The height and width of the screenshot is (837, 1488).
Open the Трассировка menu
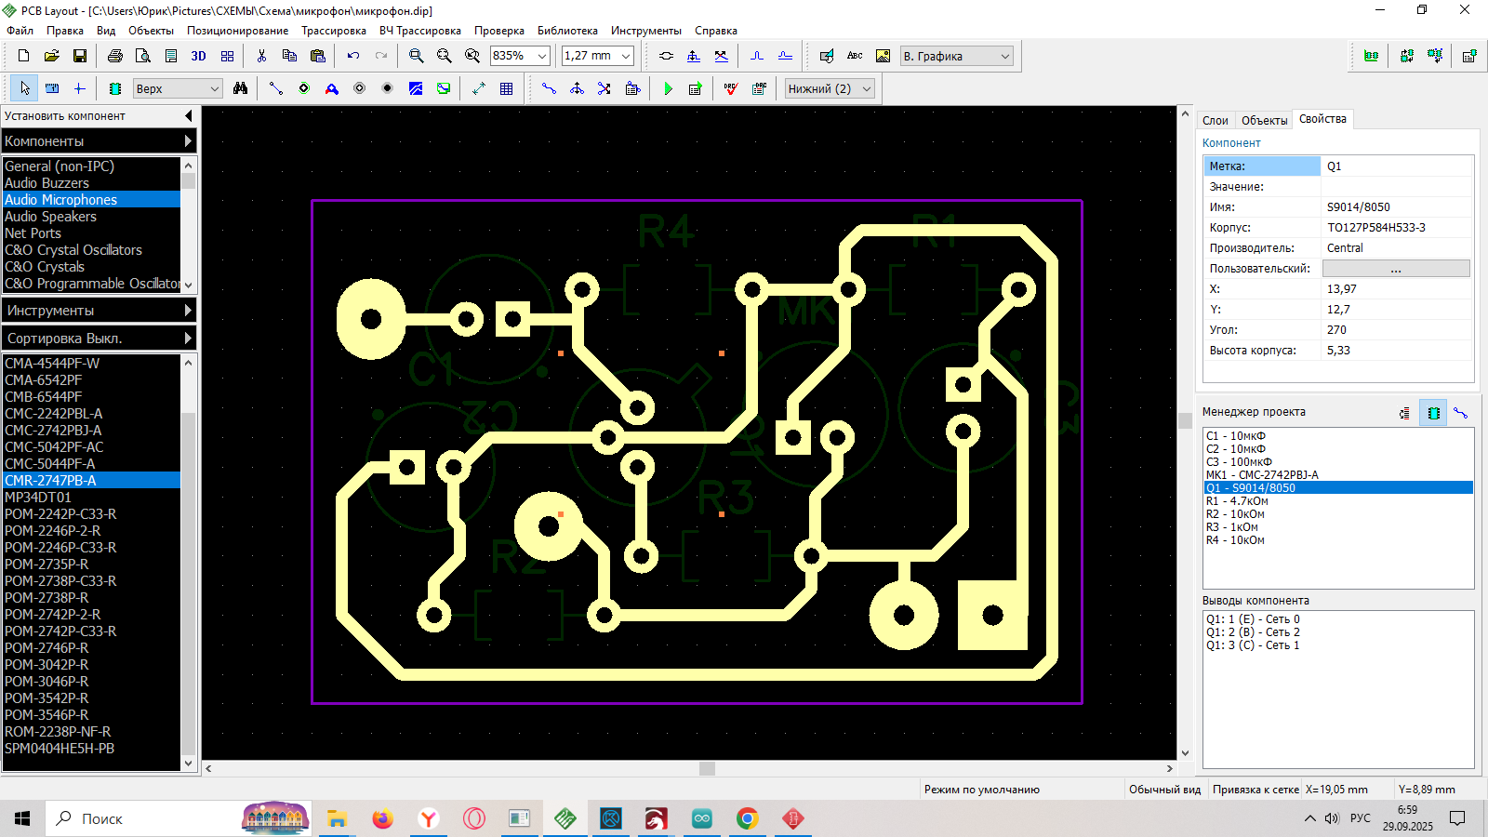point(333,31)
